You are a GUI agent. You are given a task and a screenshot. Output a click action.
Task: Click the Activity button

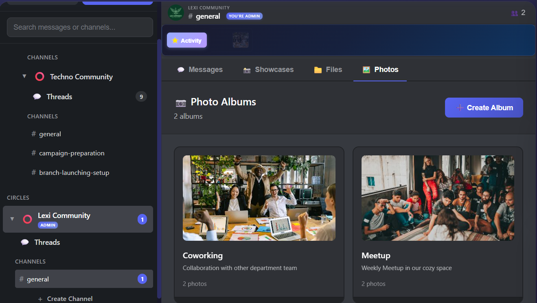click(x=186, y=40)
